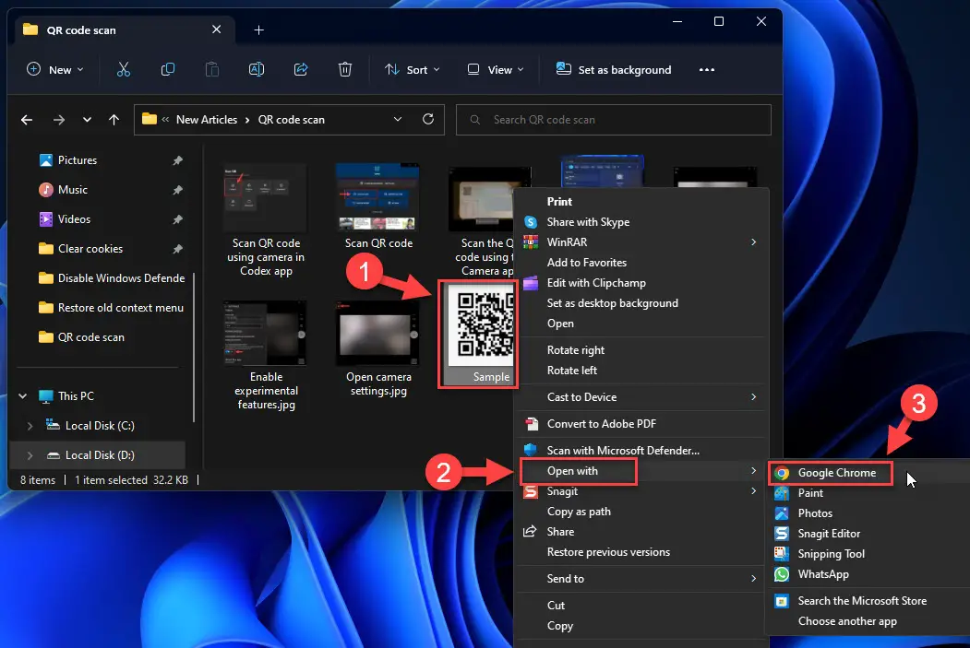Screen dimensions: 970x648
Task: Click the Snagit Editor icon
Action: 782,534
